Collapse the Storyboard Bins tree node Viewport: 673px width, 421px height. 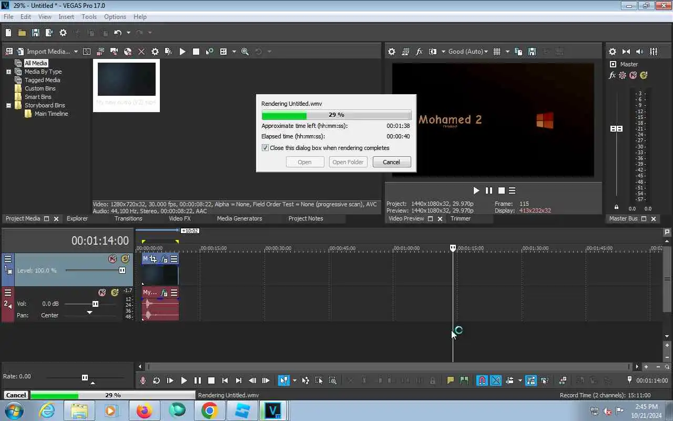[x=8, y=105]
